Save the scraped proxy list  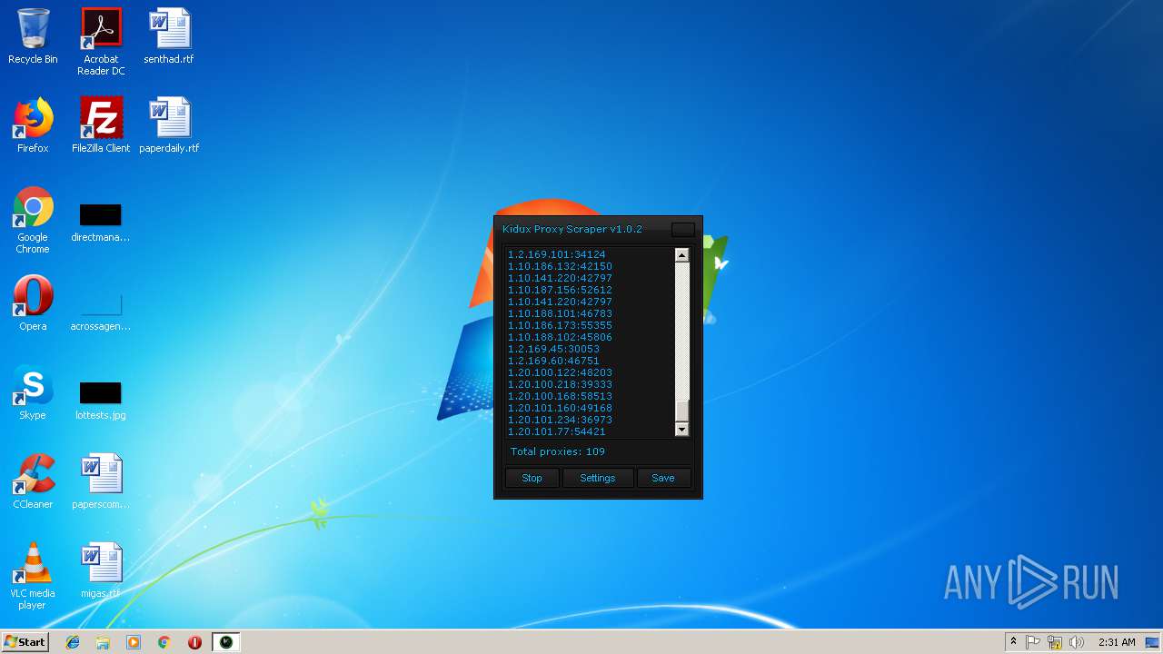tap(662, 478)
